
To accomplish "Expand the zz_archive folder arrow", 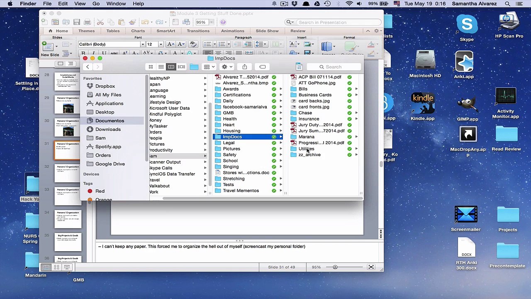I will 356,155.
